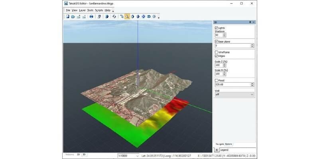Click the Open project folder icon
319x159 pixels.
click(x=73, y=17)
